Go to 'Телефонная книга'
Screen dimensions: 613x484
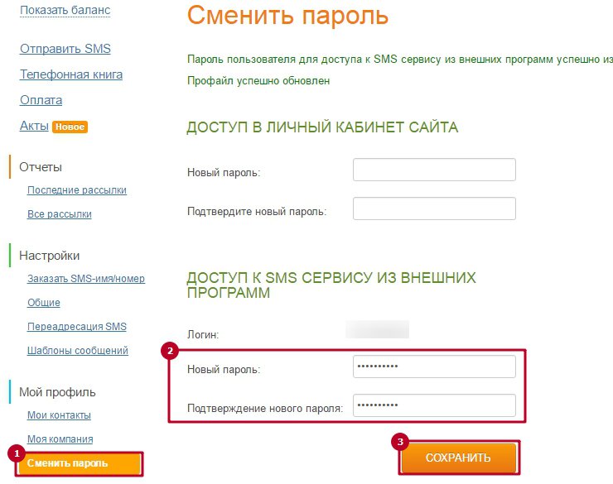click(71, 74)
